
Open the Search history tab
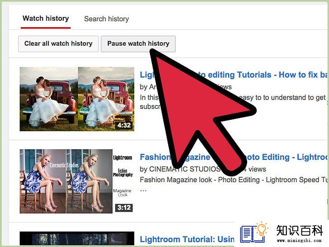point(106,19)
